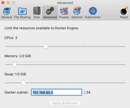Click the red close window button

(3, 3)
